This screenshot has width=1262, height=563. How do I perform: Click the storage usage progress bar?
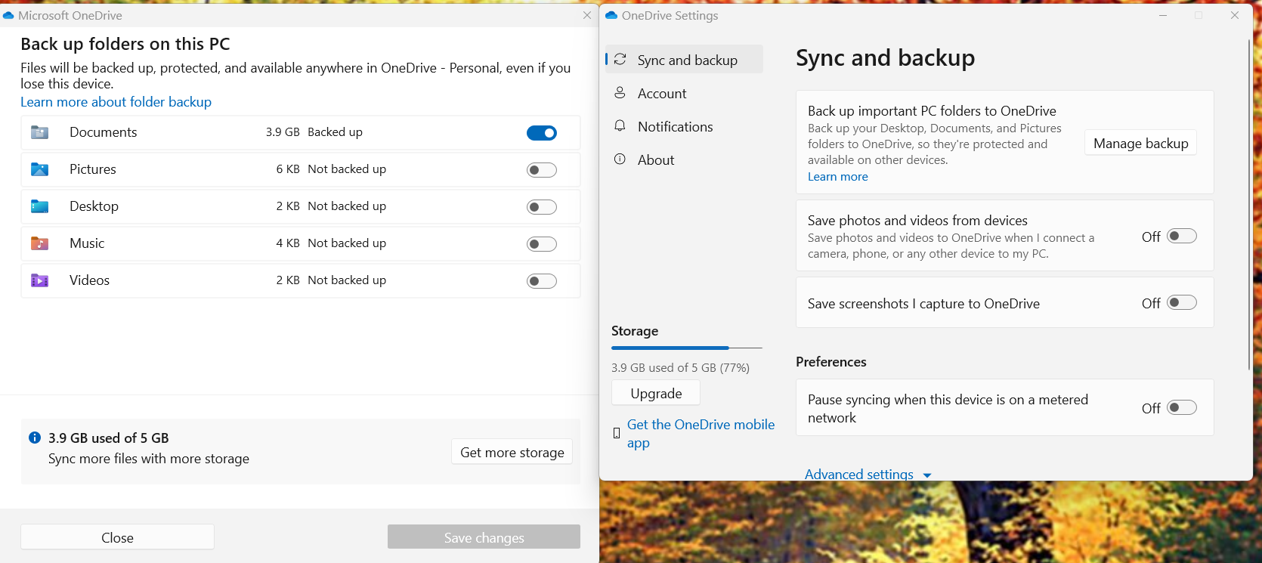click(x=687, y=348)
